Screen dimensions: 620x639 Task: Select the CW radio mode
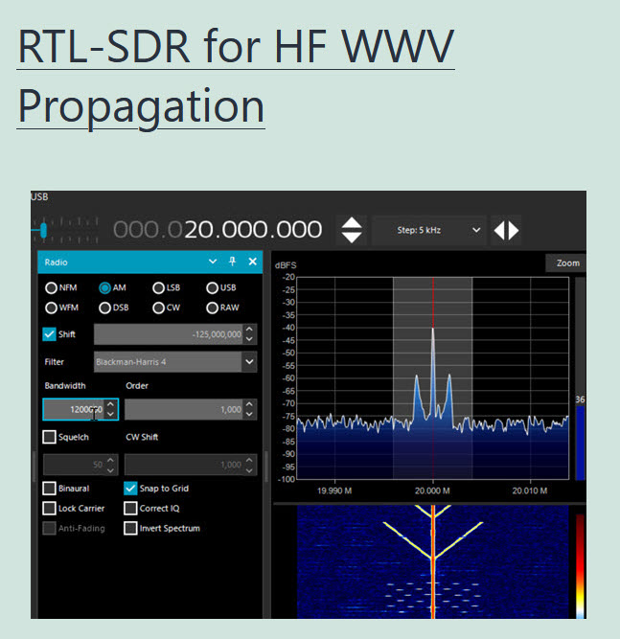(159, 308)
